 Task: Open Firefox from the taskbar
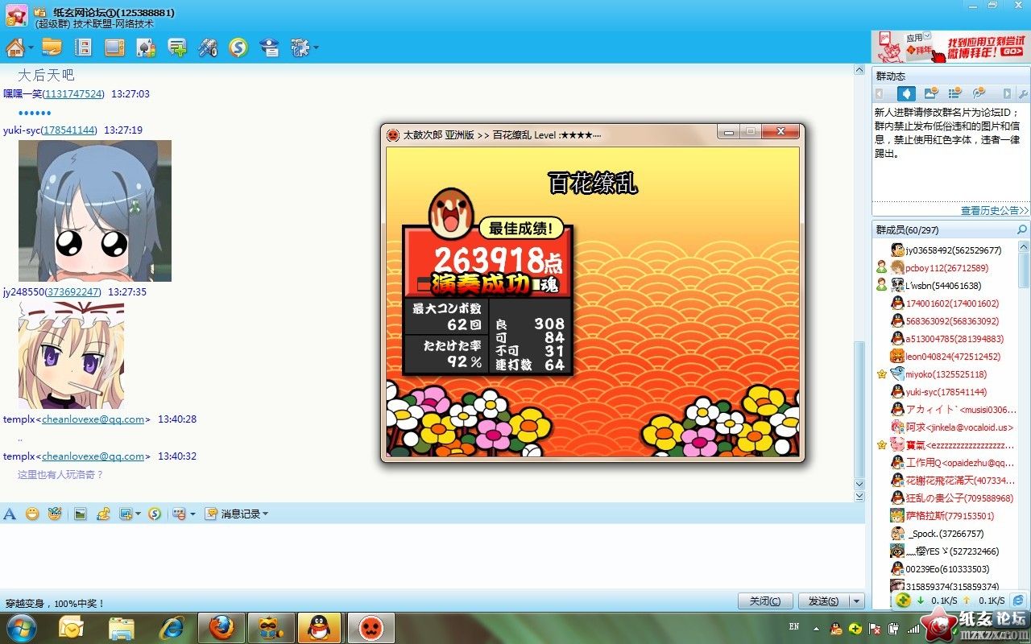(x=222, y=627)
